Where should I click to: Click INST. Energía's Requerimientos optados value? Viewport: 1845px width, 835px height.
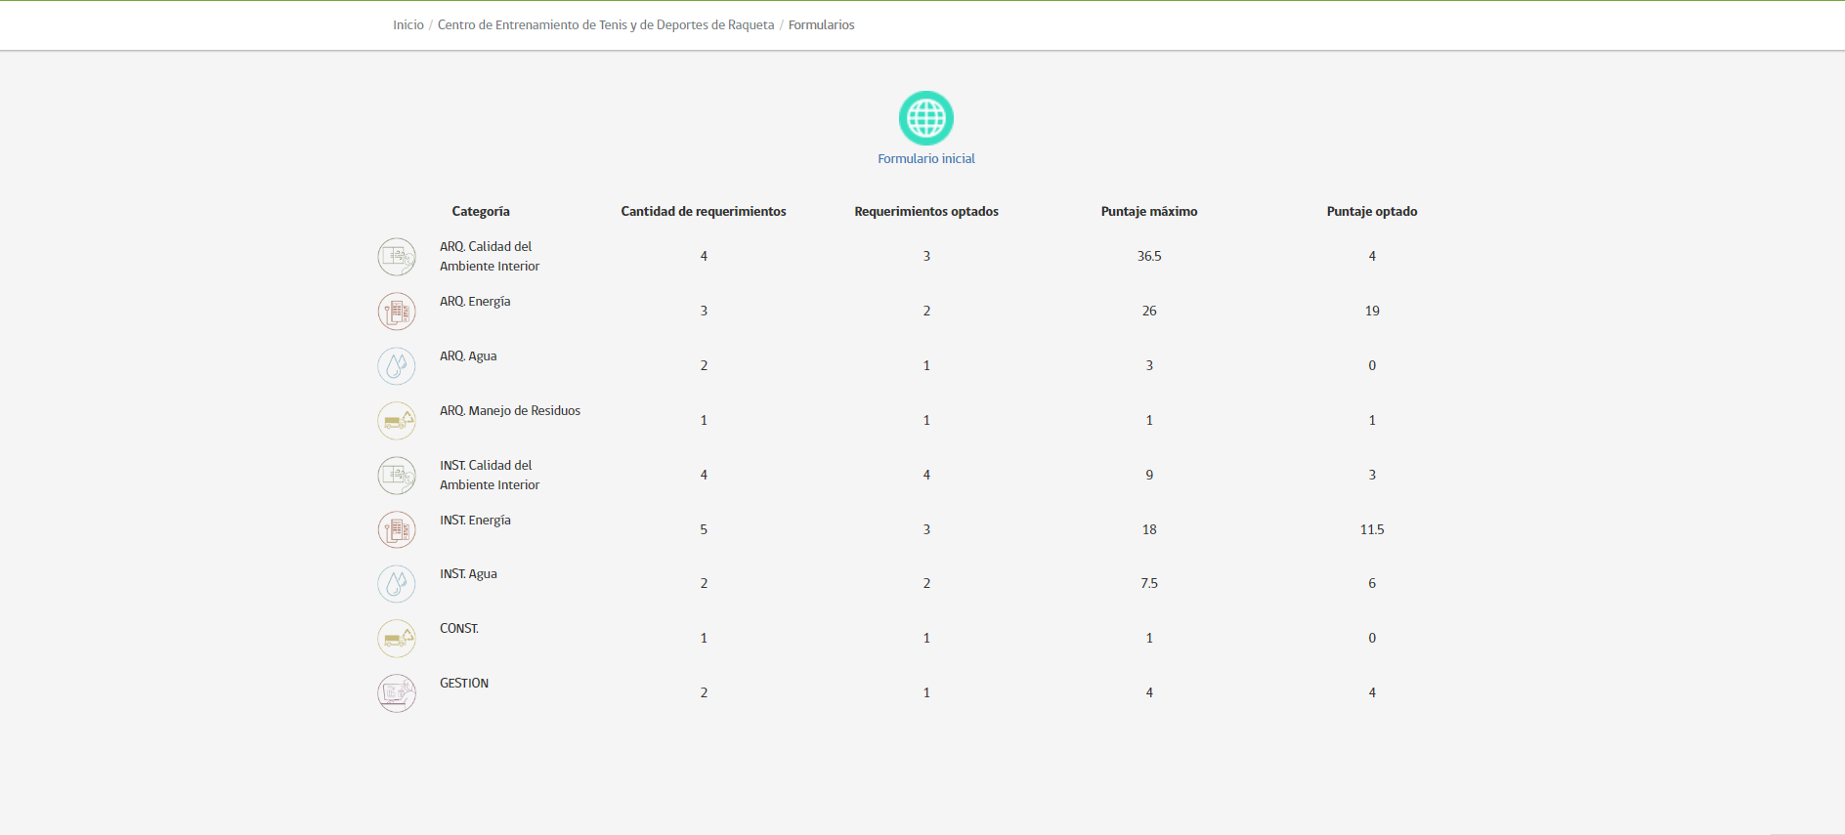[926, 529]
